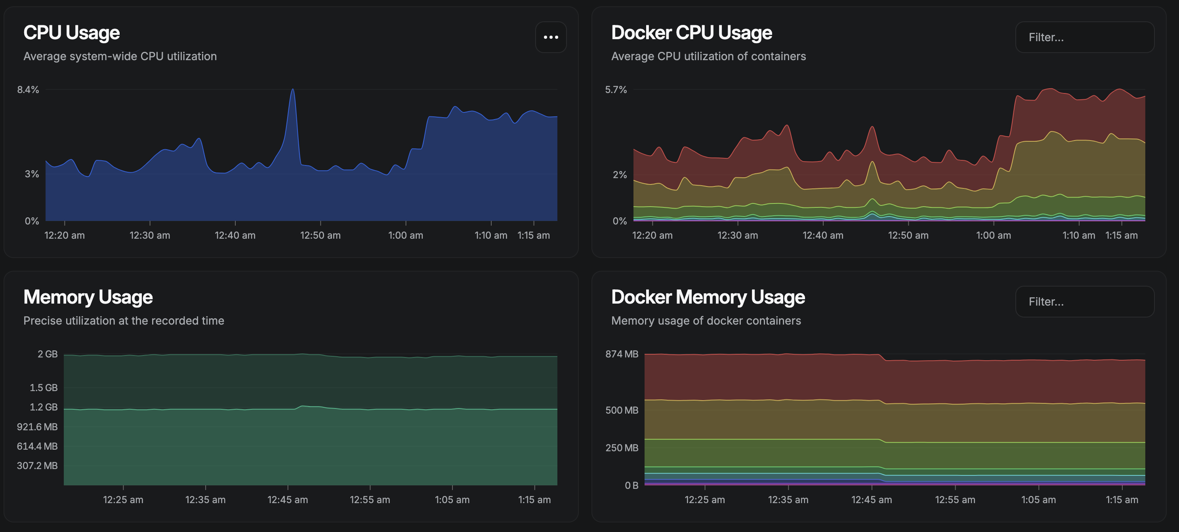Viewport: 1179px width, 532px height.
Task: Click the 5.7% label on Docker CPU chart
Action: pos(616,90)
